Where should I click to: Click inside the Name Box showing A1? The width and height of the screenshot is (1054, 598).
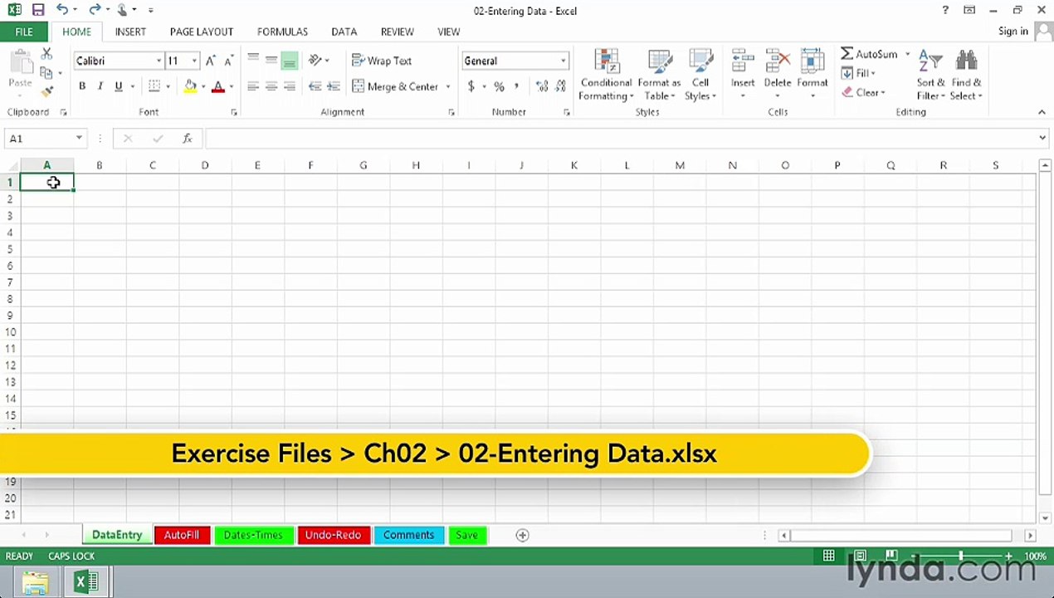(39, 138)
